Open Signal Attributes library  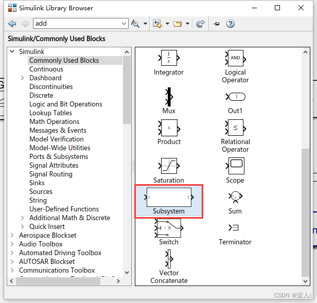click(x=54, y=165)
